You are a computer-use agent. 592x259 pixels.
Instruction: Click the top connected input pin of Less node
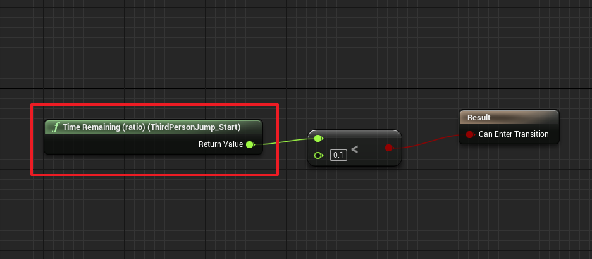pyautogui.click(x=318, y=139)
